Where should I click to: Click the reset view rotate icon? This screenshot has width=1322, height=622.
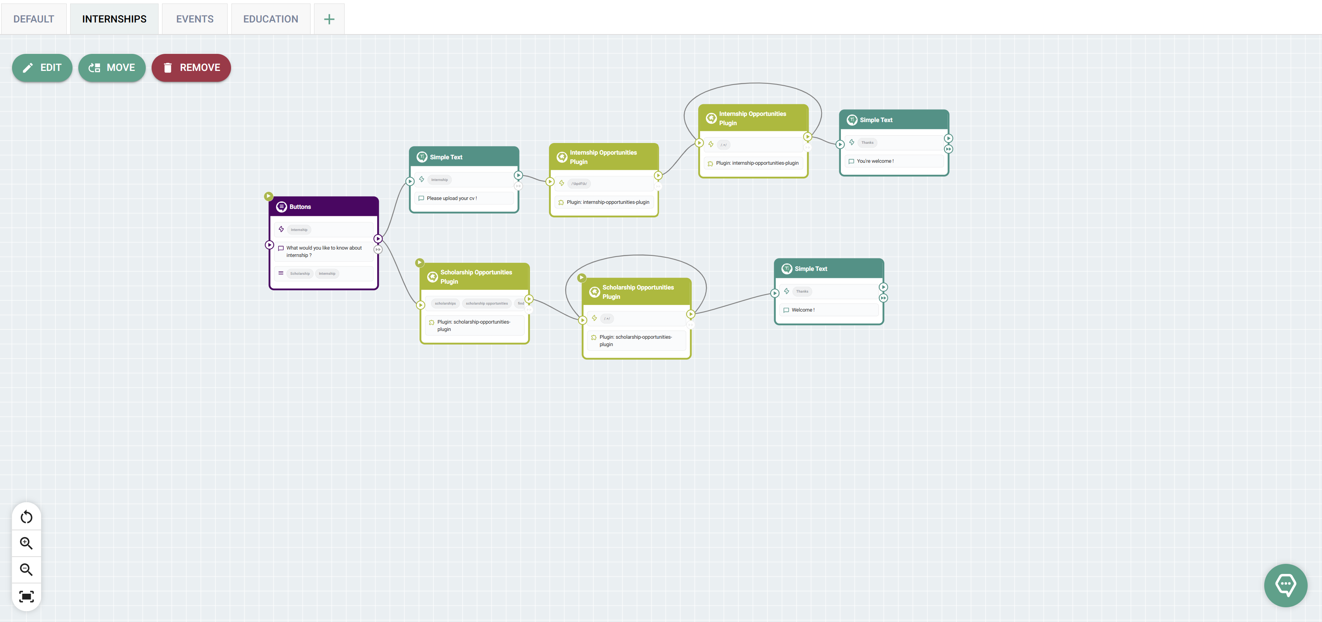pyautogui.click(x=26, y=517)
